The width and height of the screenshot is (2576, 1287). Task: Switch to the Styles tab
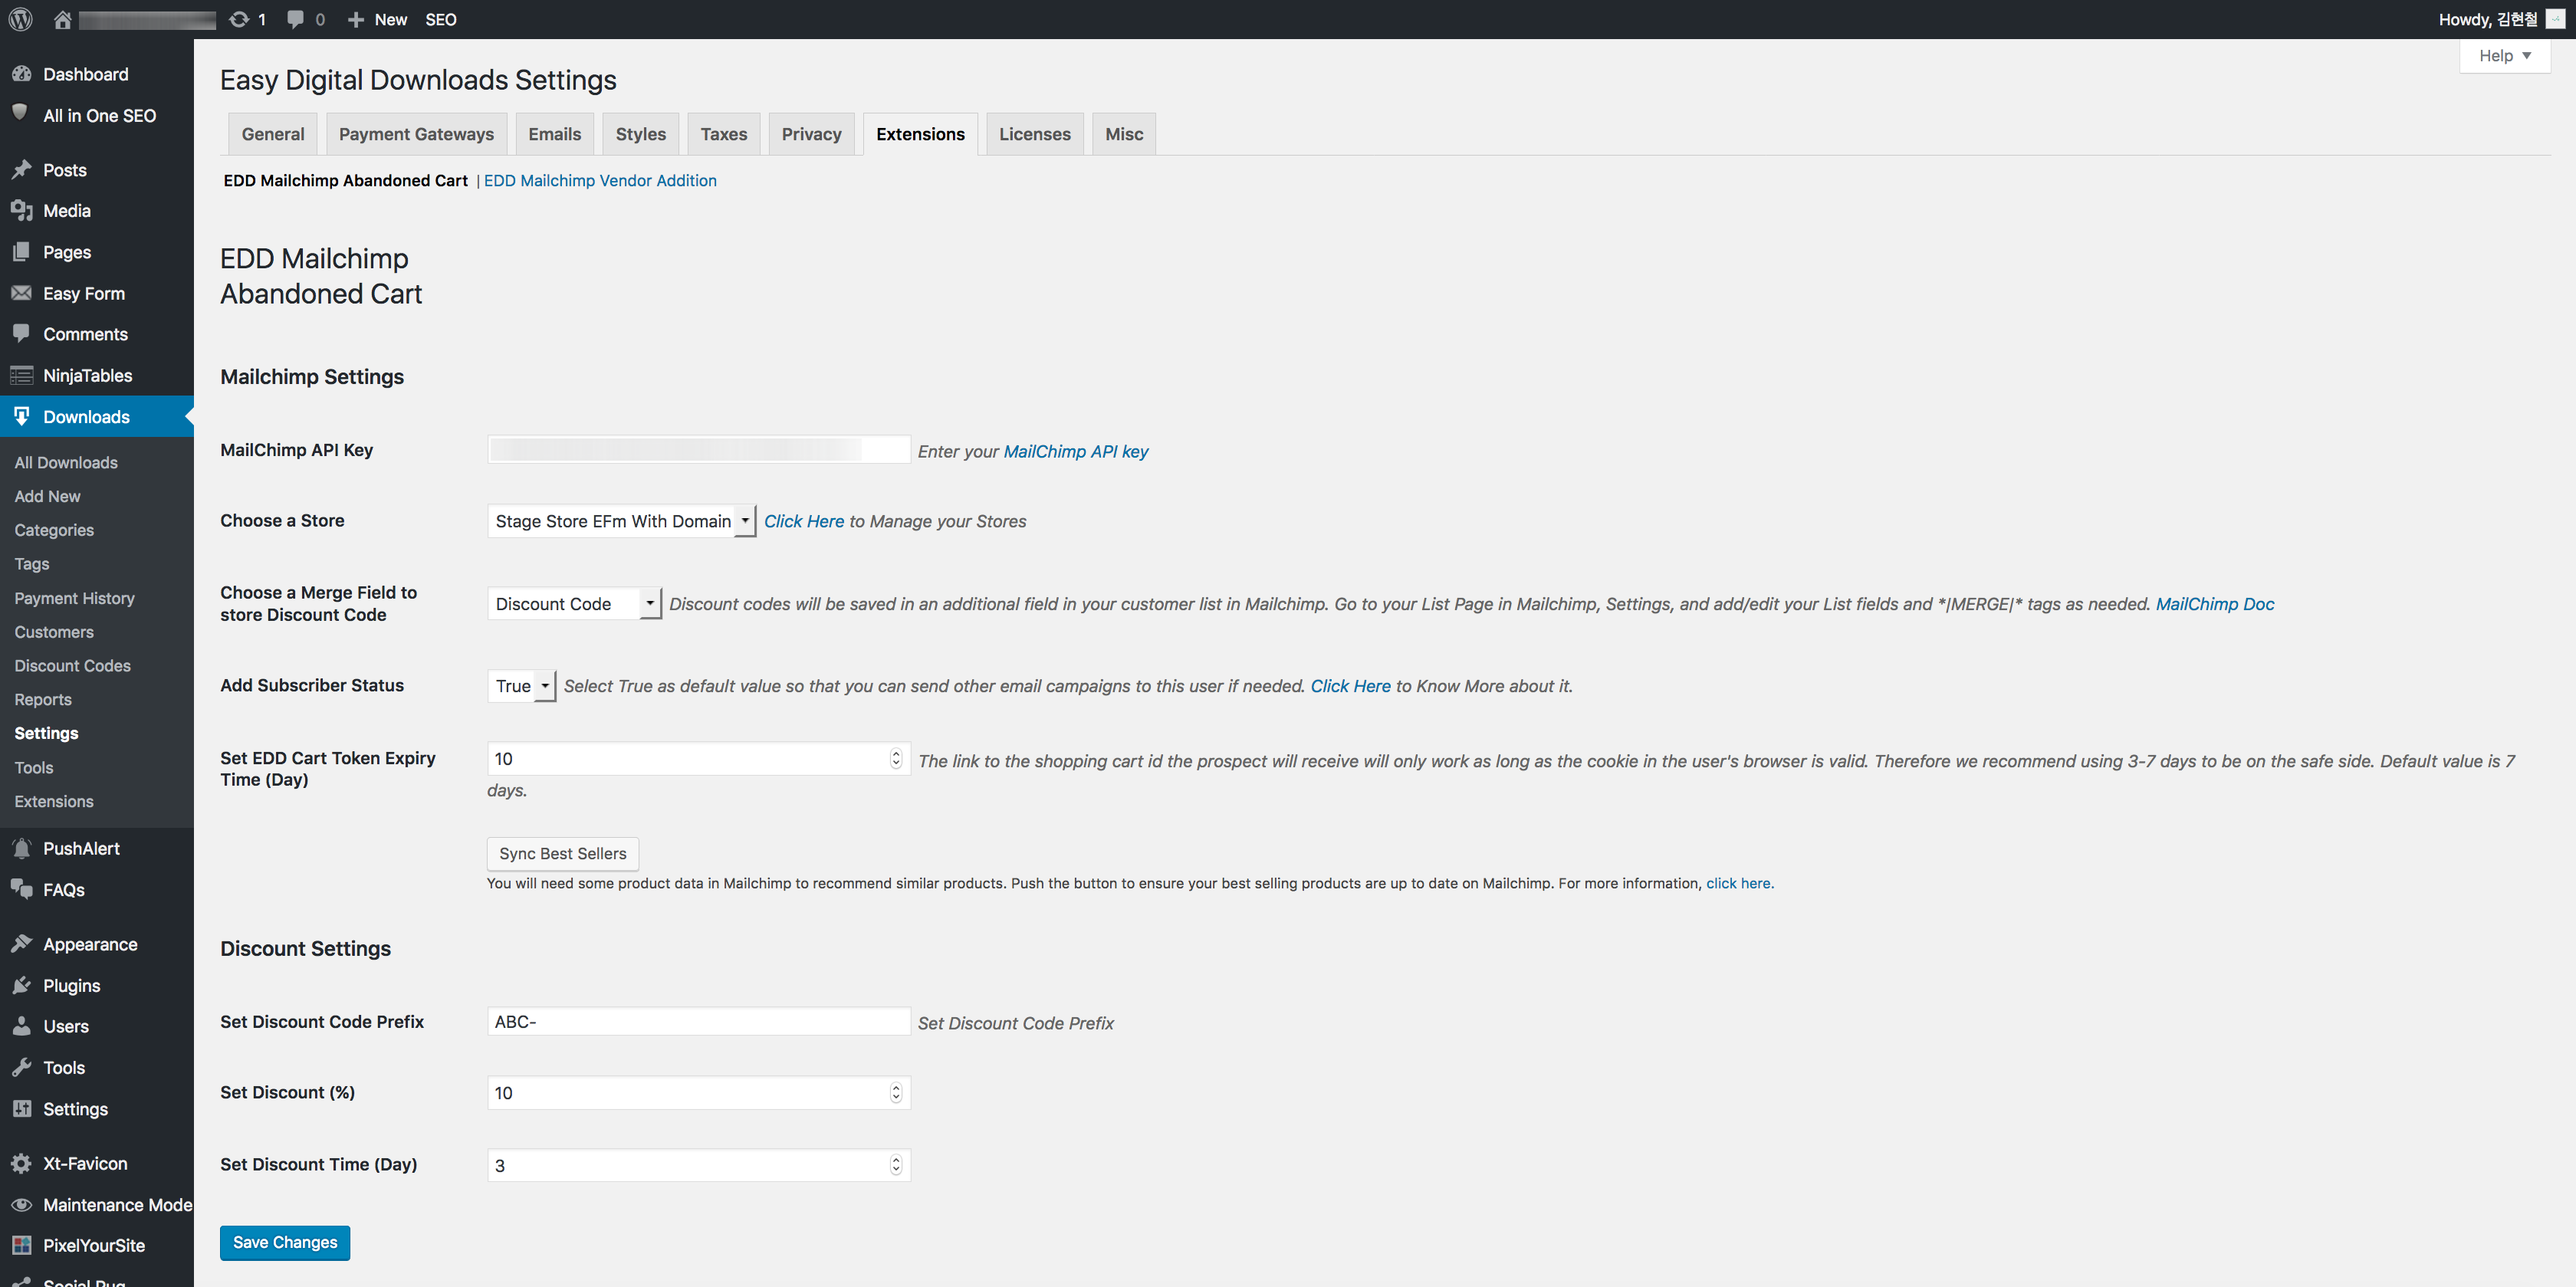[641, 134]
